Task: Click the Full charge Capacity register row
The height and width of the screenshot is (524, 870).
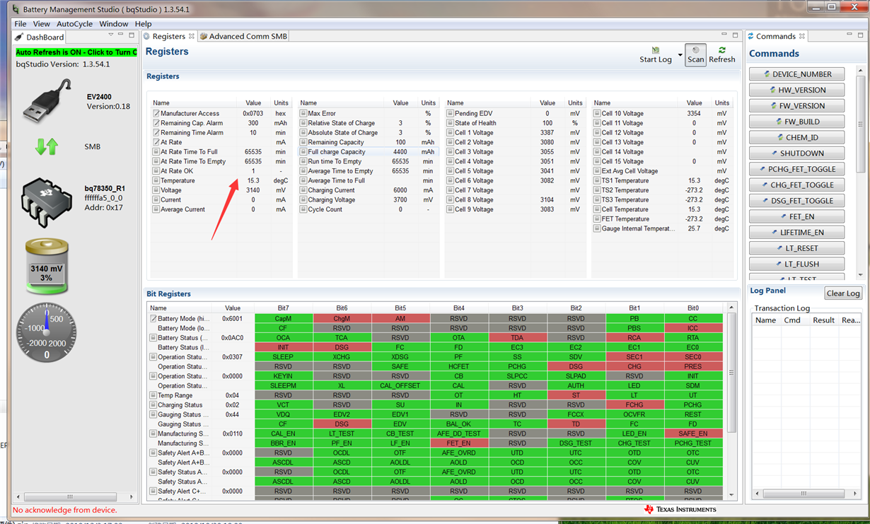Action: tap(337, 152)
